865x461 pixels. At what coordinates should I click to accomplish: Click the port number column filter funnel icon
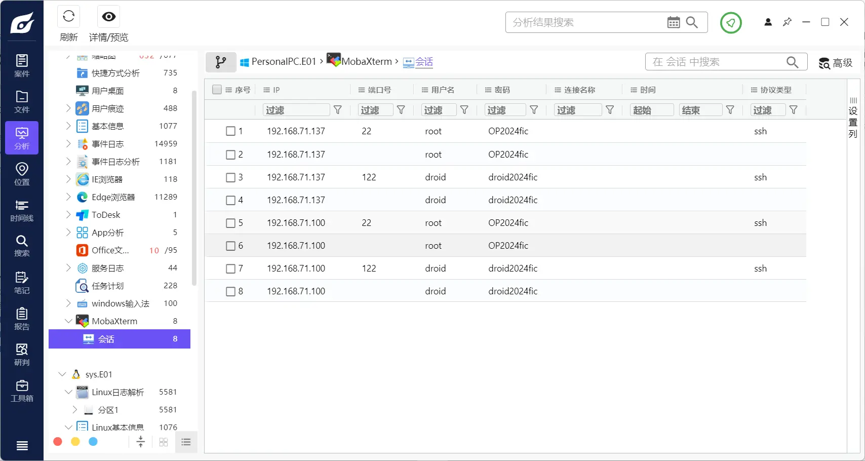pyautogui.click(x=401, y=110)
